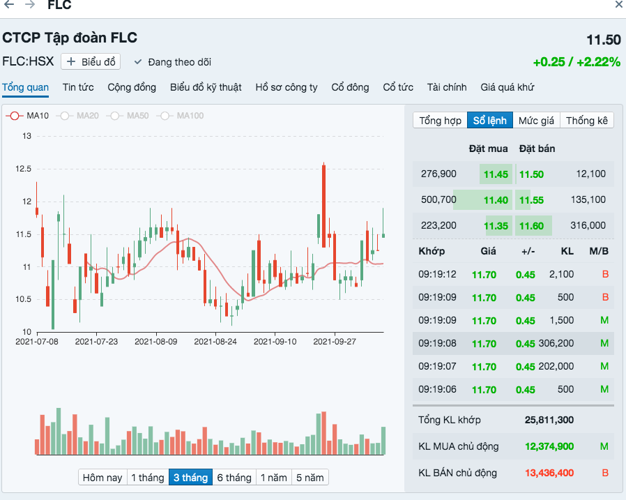Set chart range to Hôm nay
The image size is (626, 500).
tap(102, 477)
